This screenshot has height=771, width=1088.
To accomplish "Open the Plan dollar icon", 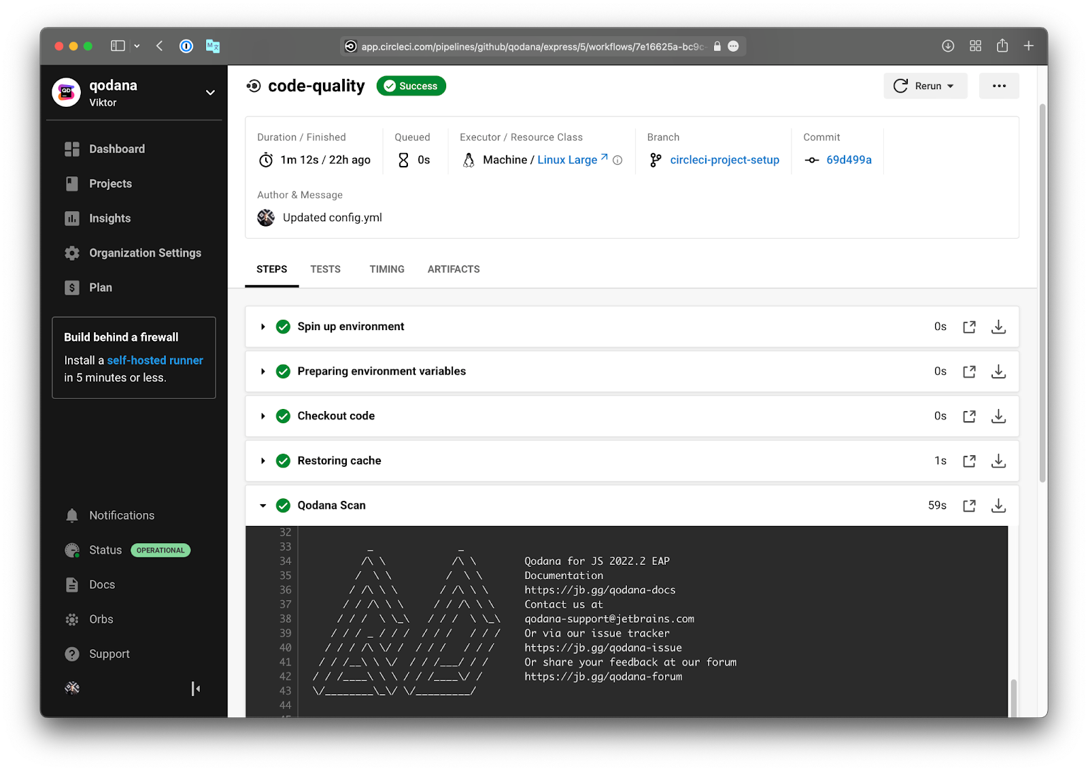I will pos(72,288).
